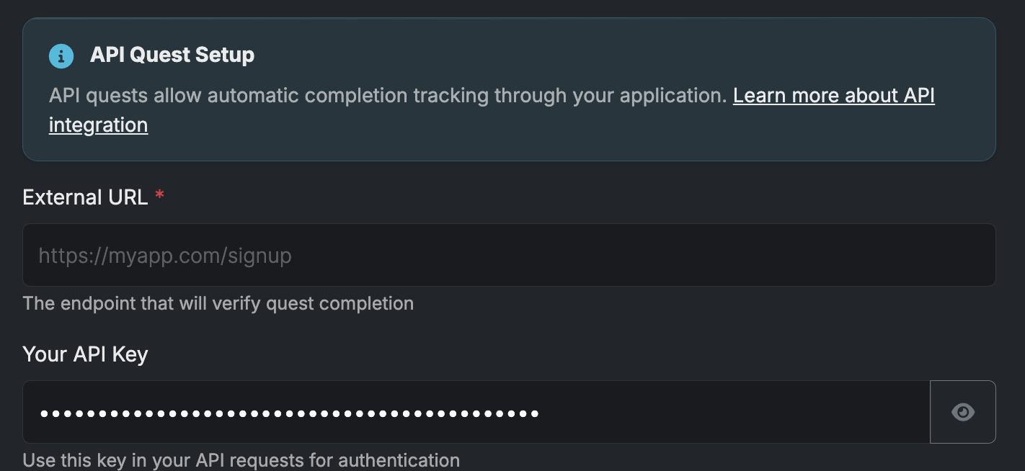Click the API Quest Setup heading
Image resolution: width=1025 pixels, height=471 pixels.
tap(172, 55)
